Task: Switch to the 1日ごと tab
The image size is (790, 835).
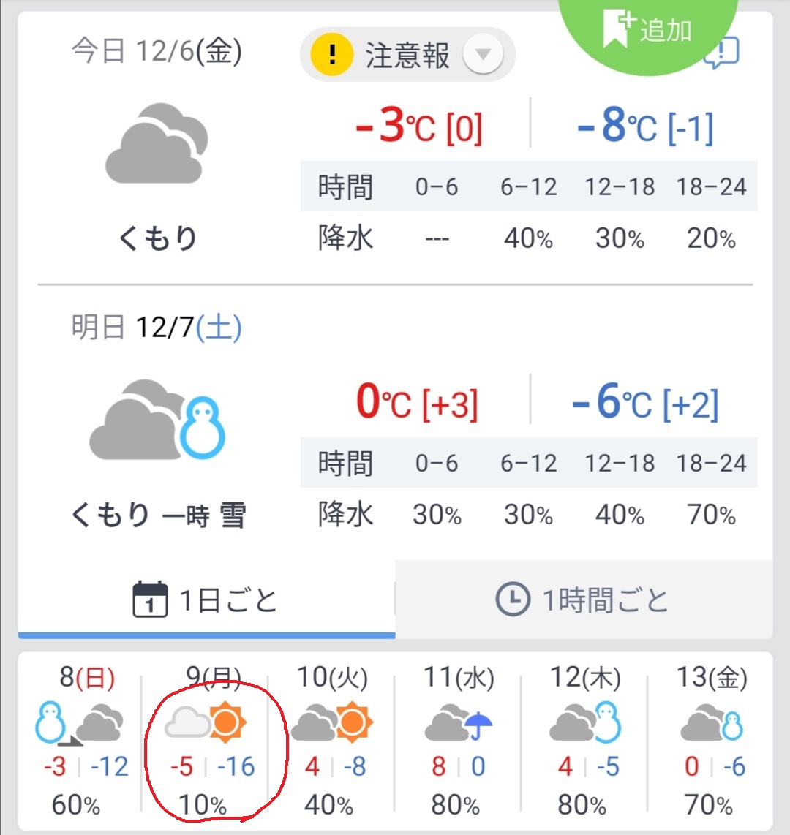Action: (x=206, y=600)
